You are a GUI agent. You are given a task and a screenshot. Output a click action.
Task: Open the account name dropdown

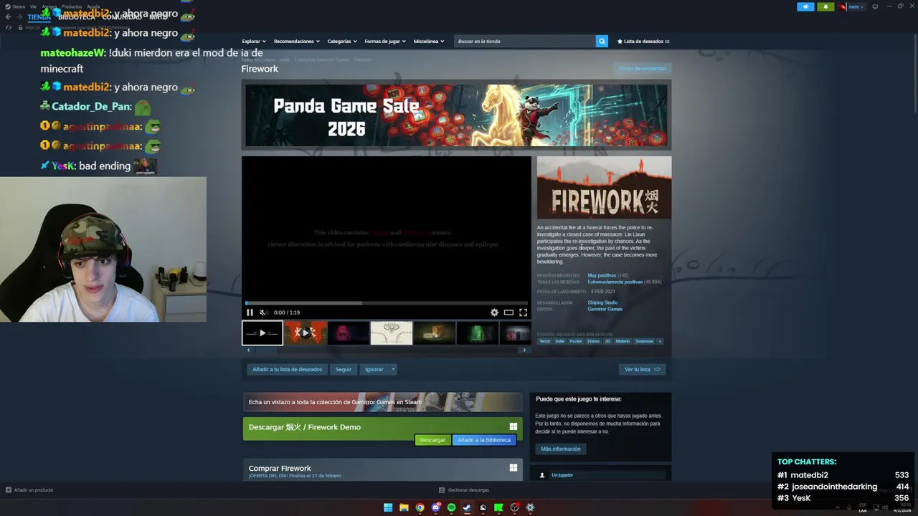[852, 6]
